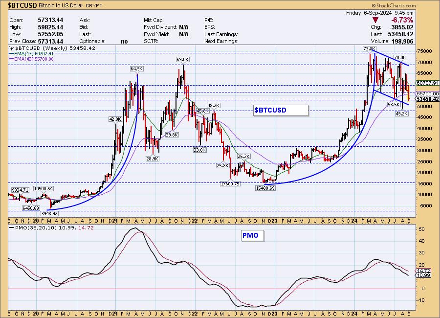Click the 17600.75 low price label
The width and height of the screenshot is (440, 318).
pyautogui.click(x=230, y=184)
